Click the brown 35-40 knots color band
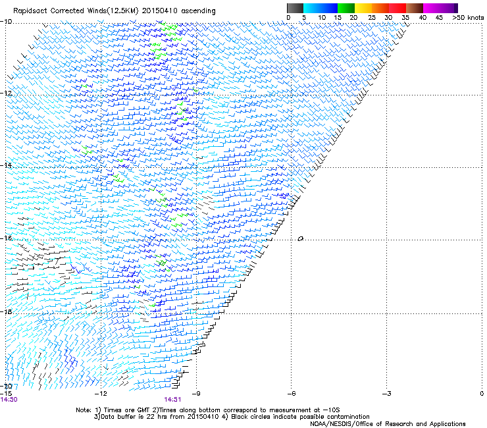 tap(415, 8)
